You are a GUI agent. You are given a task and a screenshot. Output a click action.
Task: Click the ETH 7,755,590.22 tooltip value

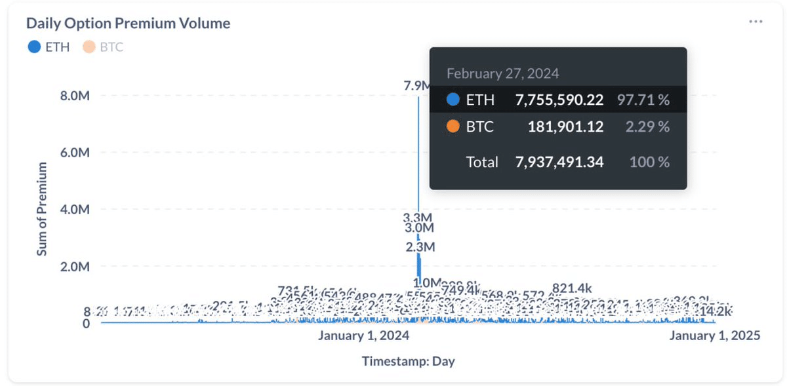(559, 100)
